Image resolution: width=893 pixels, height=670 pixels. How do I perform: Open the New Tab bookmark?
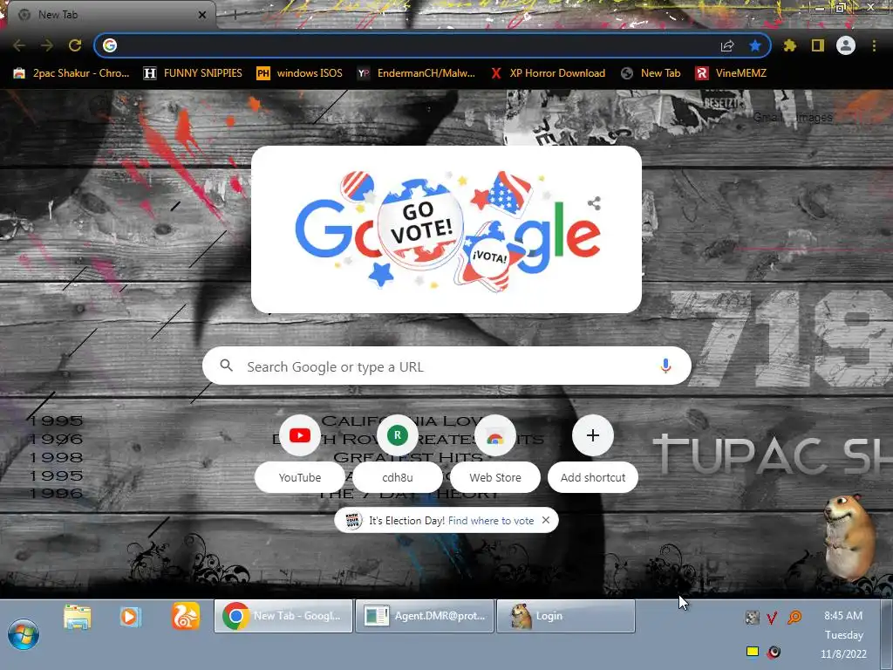click(x=651, y=73)
